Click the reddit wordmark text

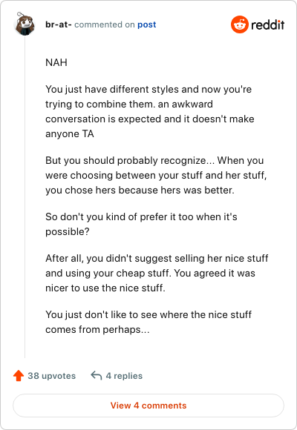coord(268,24)
